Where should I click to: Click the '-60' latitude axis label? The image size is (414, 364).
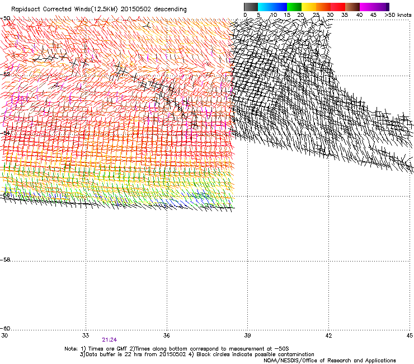coord(5,328)
